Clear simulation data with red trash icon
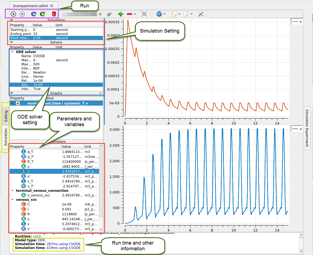This screenshot has height=255, width=313. click(x=54, y=14)
